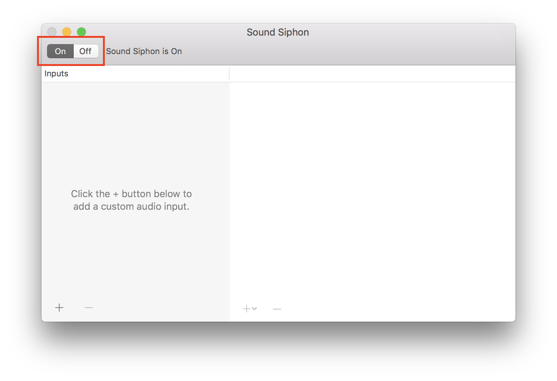Close the Sound Siphon window

pos(52,32)
